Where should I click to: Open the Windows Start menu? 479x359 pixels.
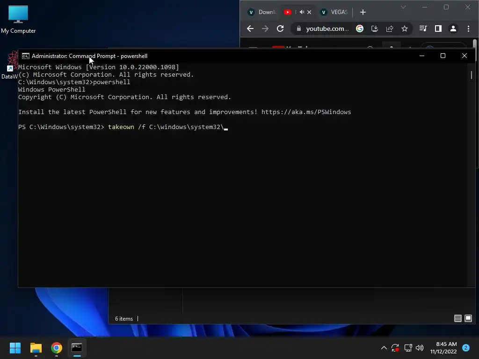click(x=15, y=348)
